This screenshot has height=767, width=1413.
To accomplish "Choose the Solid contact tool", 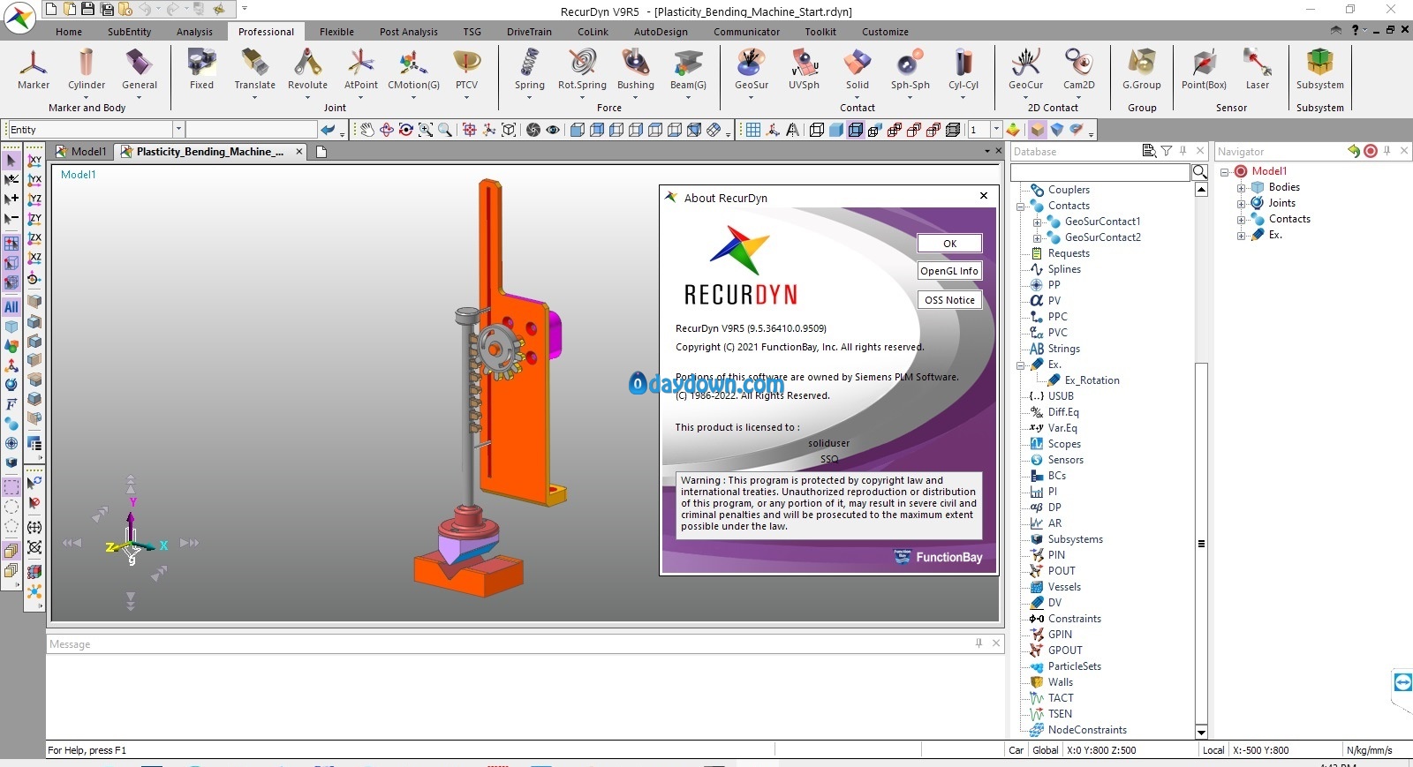I will (x=858, y=69).
